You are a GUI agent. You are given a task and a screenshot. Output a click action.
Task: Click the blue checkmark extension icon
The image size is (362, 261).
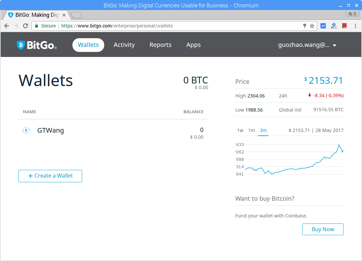click(x=323, y=25)
